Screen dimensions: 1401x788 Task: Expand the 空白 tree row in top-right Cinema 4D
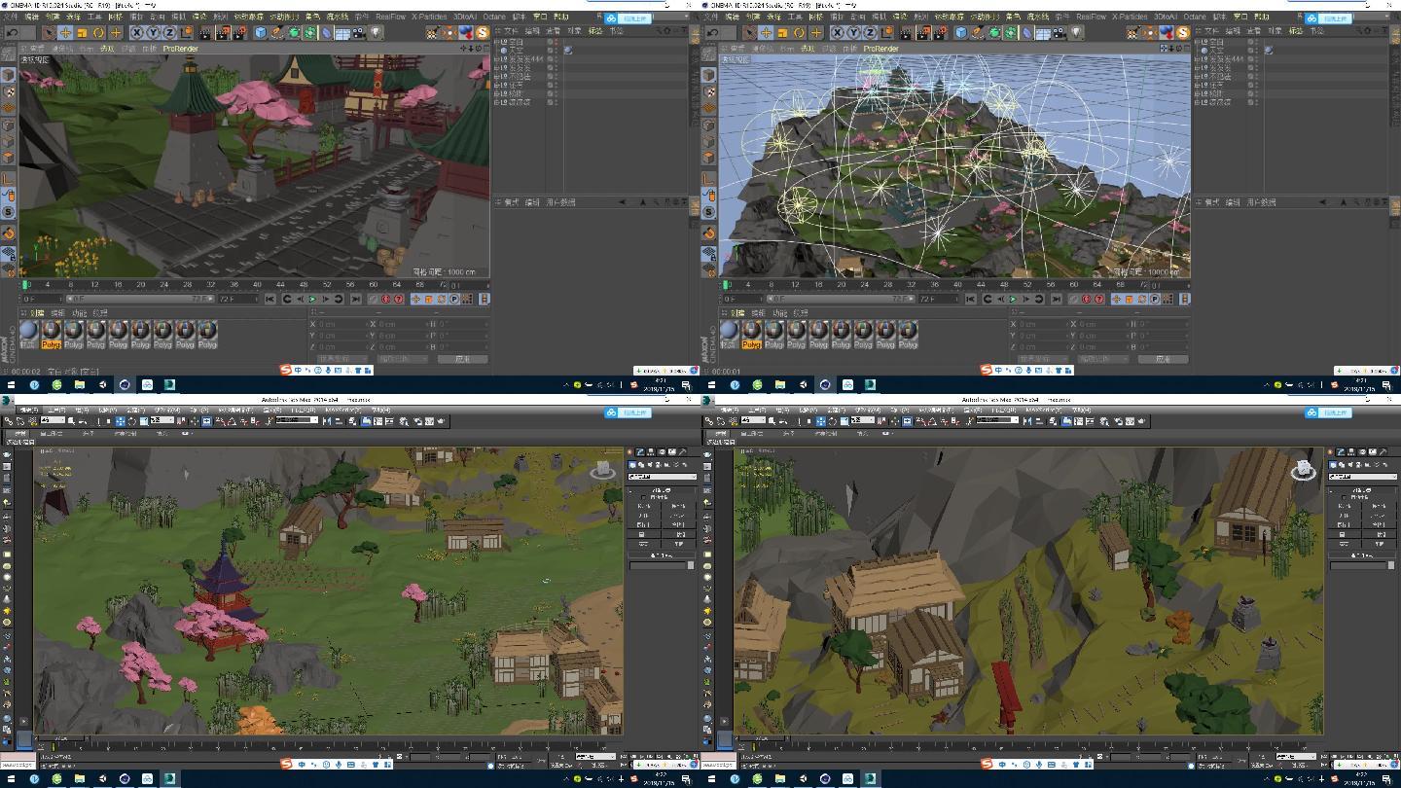(x=1197, y=42)
